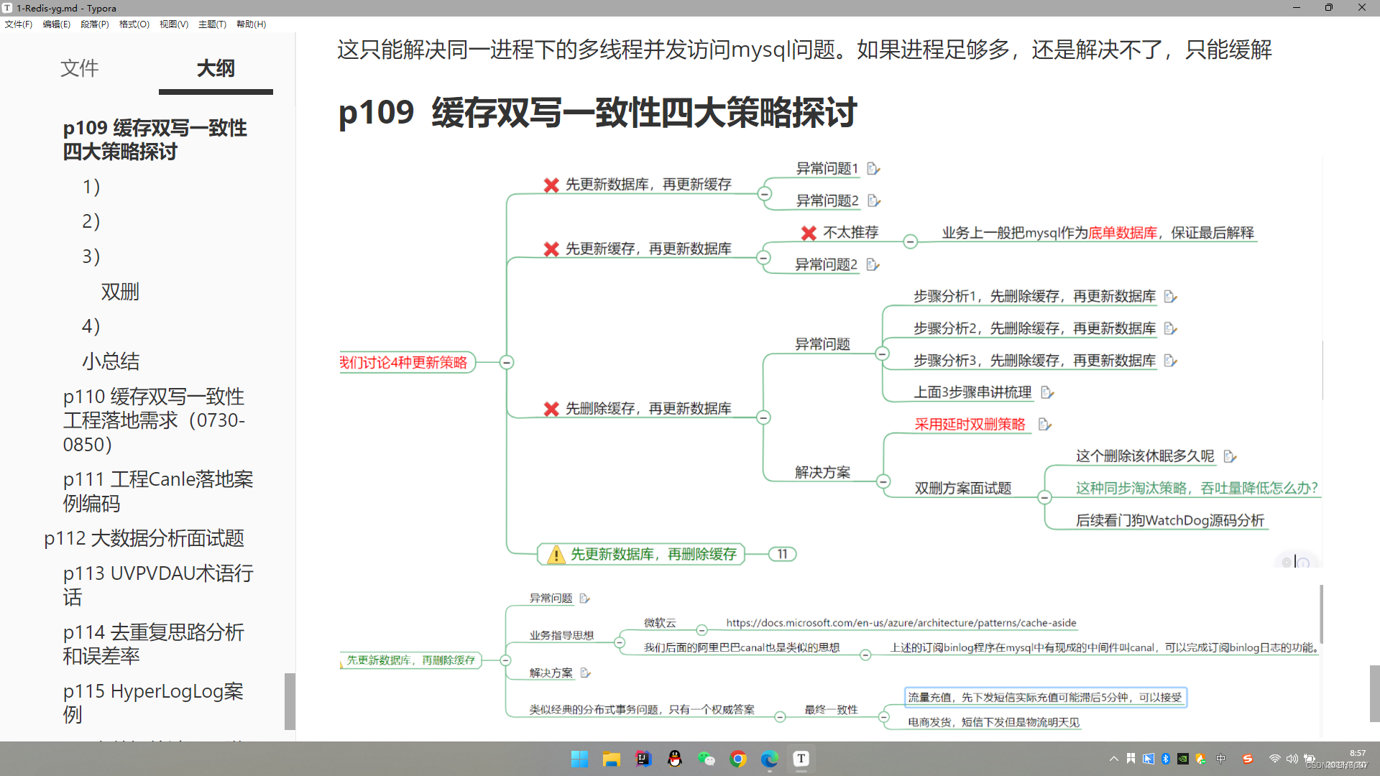Click the Microsoft docs cache-aside link
This screenshot has width=1380, height=776.
[x=901, y=623]
